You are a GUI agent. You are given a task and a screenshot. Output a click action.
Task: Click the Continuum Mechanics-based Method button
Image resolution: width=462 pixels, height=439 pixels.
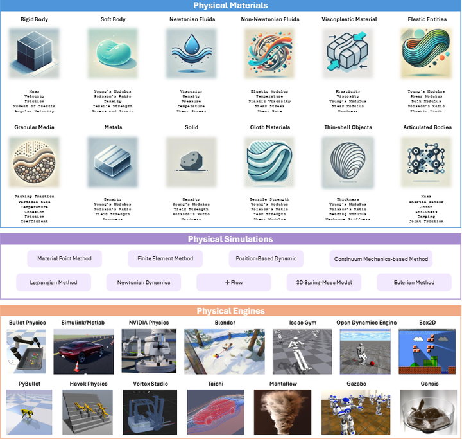[381, 259]
